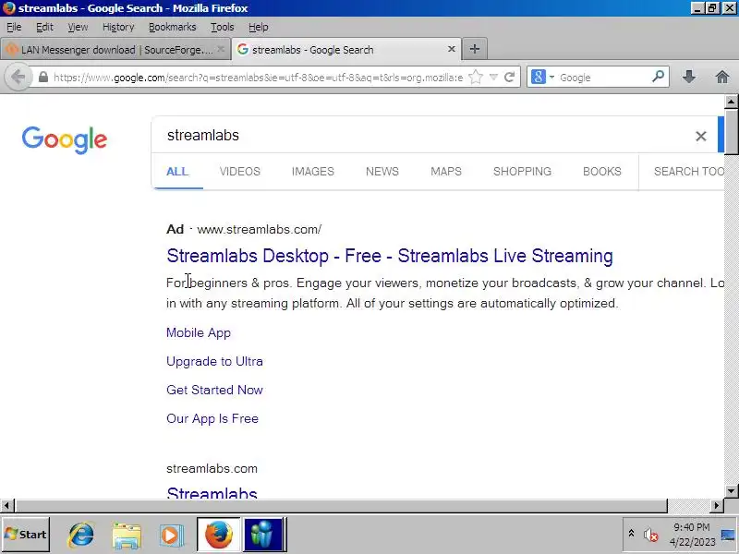Open the Downloads arrow icon

tap(688, 77)
